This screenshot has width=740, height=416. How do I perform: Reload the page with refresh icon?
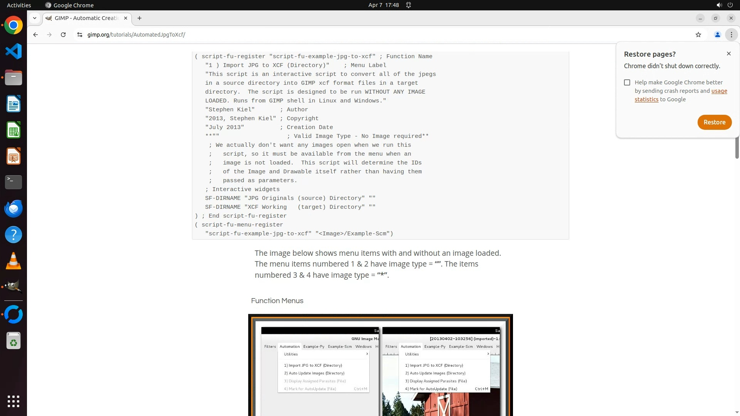click(63, 35)
